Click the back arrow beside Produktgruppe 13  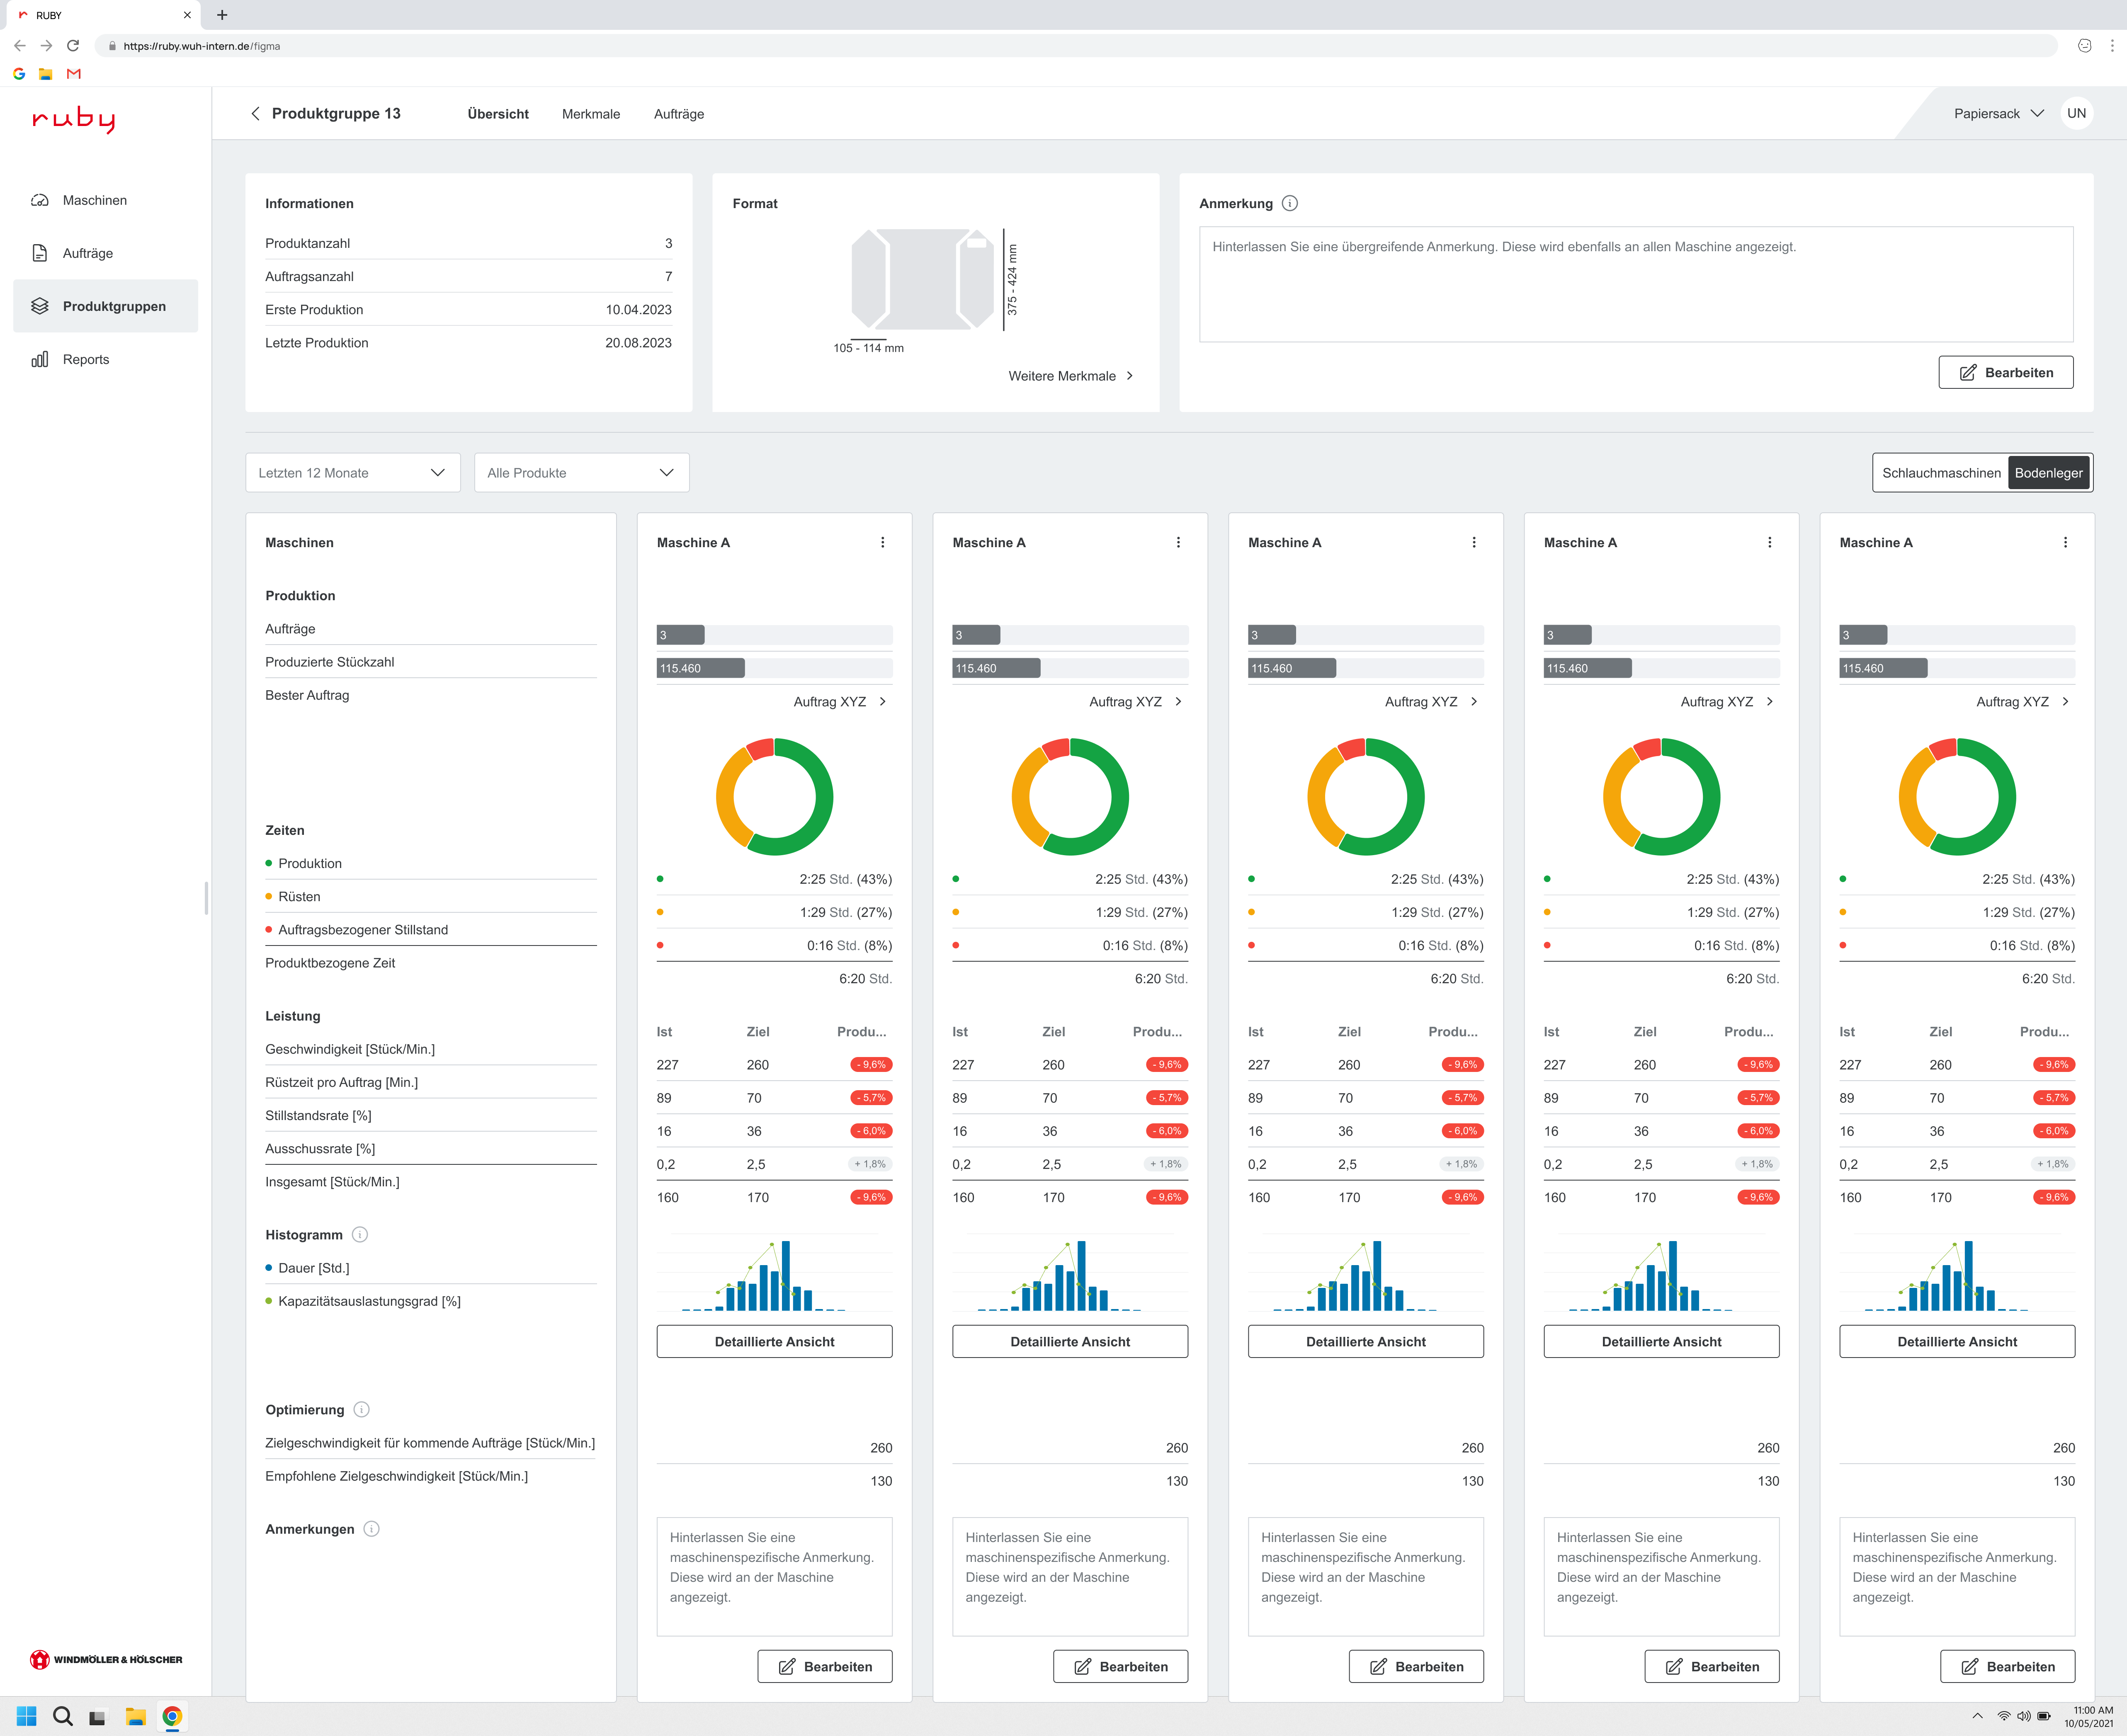pyautogui.click(x=255, y=114)
